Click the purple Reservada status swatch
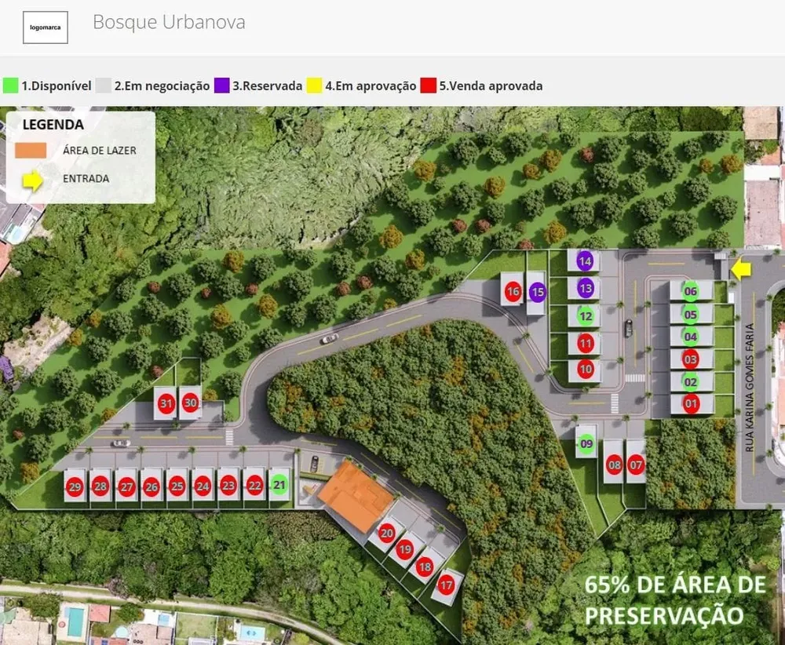Viewport: 785px width, 645px height. pos(222,86)
